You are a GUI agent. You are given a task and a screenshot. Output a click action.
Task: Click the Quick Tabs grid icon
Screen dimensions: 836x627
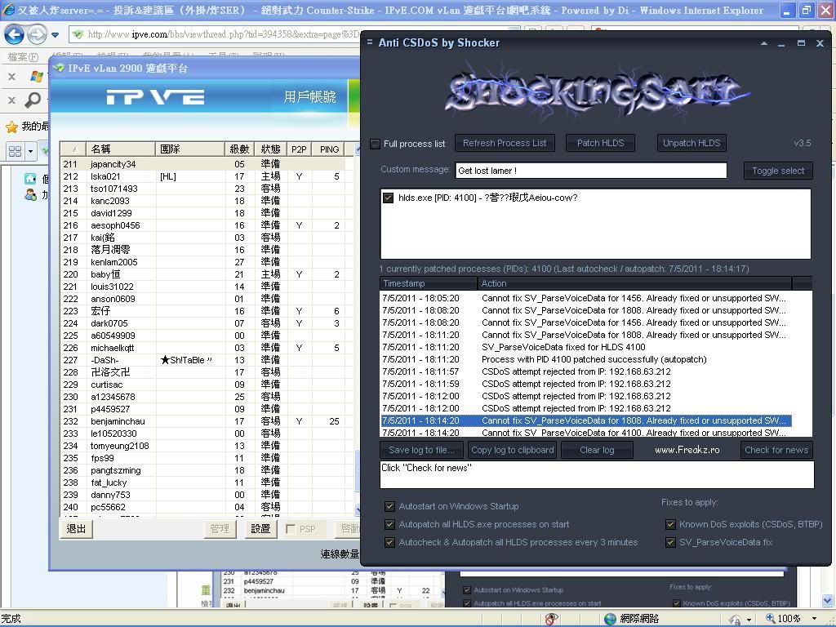coord(15,151)
